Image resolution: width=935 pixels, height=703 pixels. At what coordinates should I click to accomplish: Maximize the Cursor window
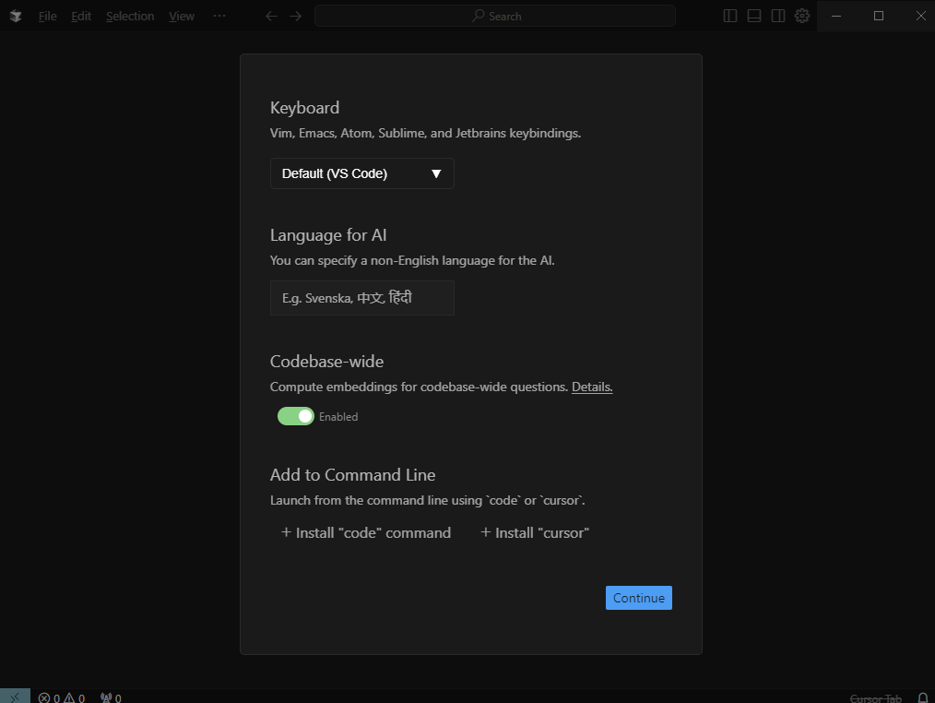879,16
